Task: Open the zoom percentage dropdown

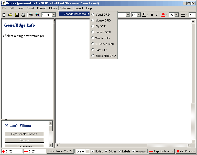Action: (x=54, y=15)
